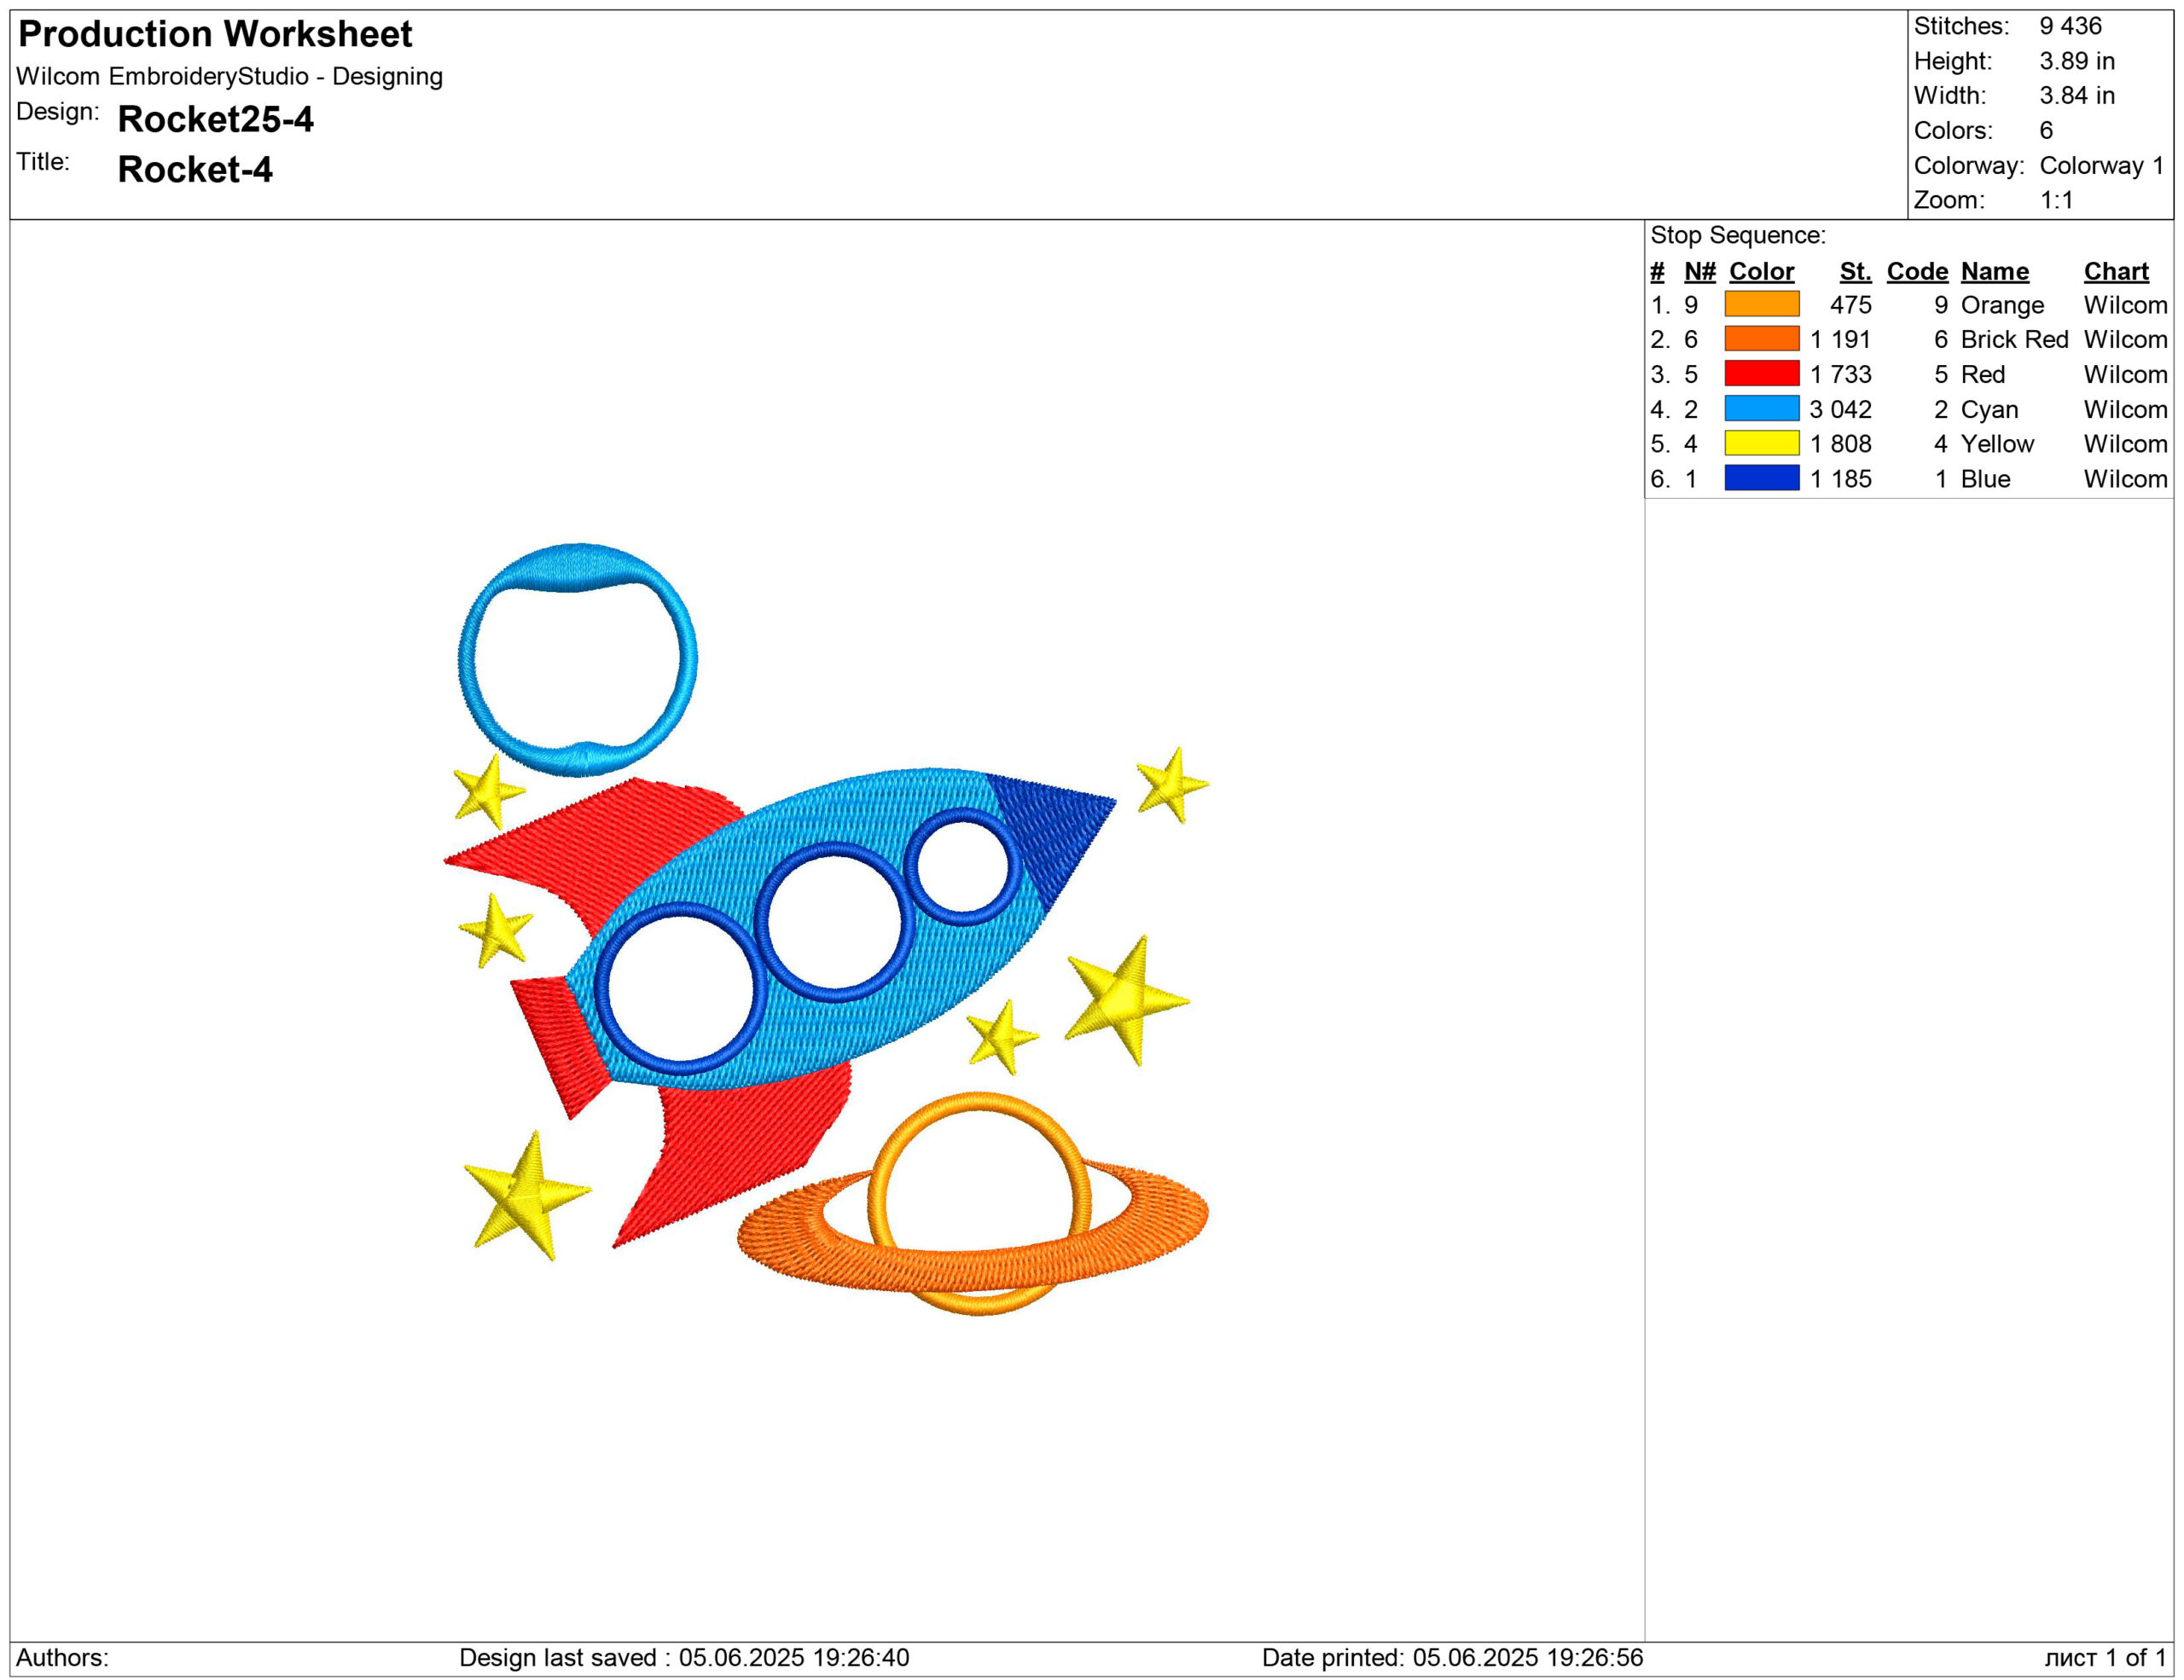Click the Brick Red color swatch

(x=1761, y=339)
